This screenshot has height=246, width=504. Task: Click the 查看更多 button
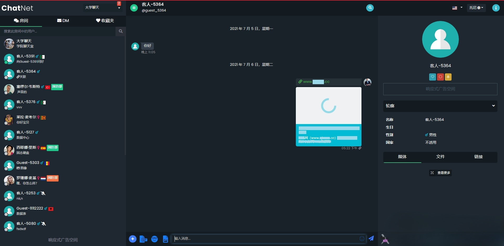440,173
